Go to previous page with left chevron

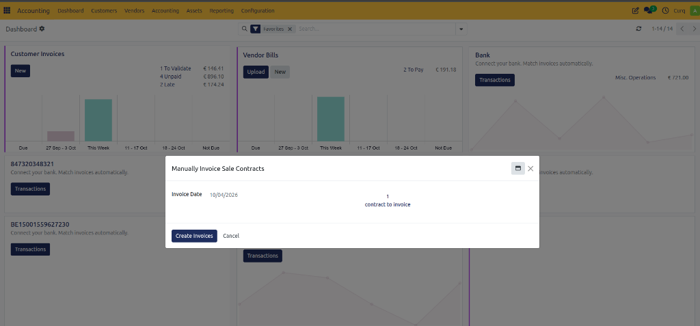[x=682, y=29]
